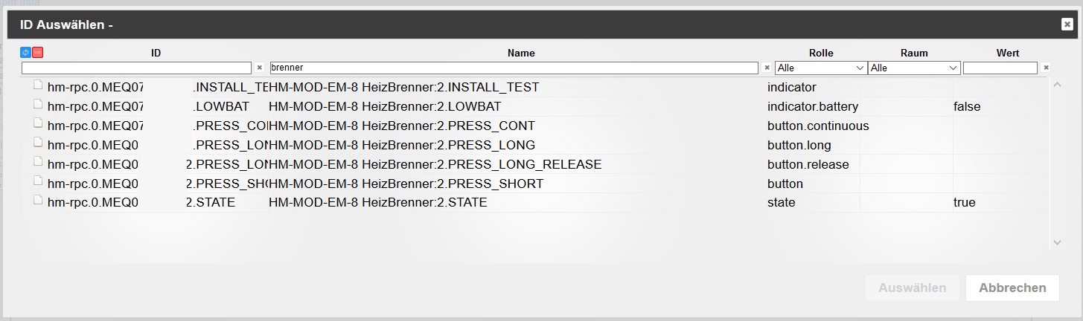Open the Rolle filter dropdown
The height and width of the screenshot is (321, 1083).
click(x=820, y=68)
